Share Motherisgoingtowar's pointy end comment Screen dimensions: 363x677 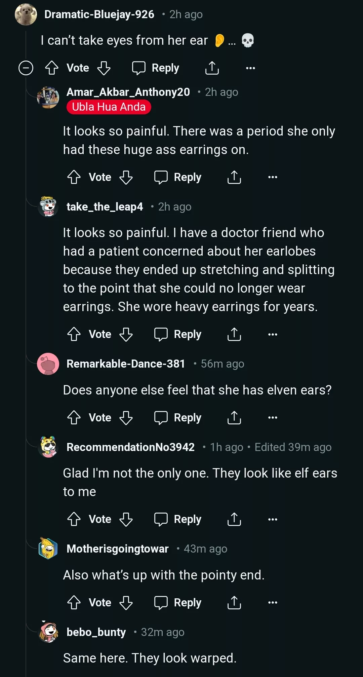[234, 603]
